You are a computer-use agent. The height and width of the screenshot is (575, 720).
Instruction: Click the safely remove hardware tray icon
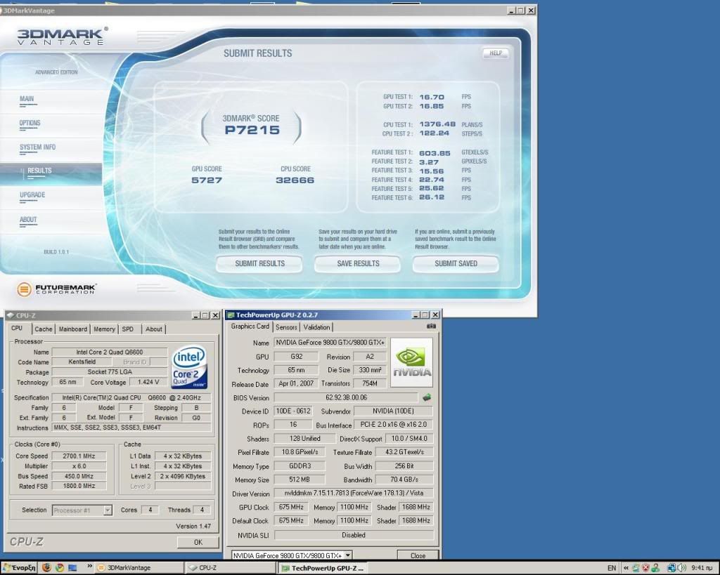[x=636, y=568]
